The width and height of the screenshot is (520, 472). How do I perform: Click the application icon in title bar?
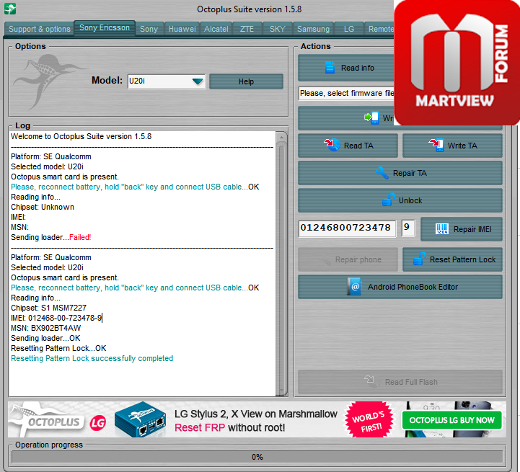(x=10, y=9)
